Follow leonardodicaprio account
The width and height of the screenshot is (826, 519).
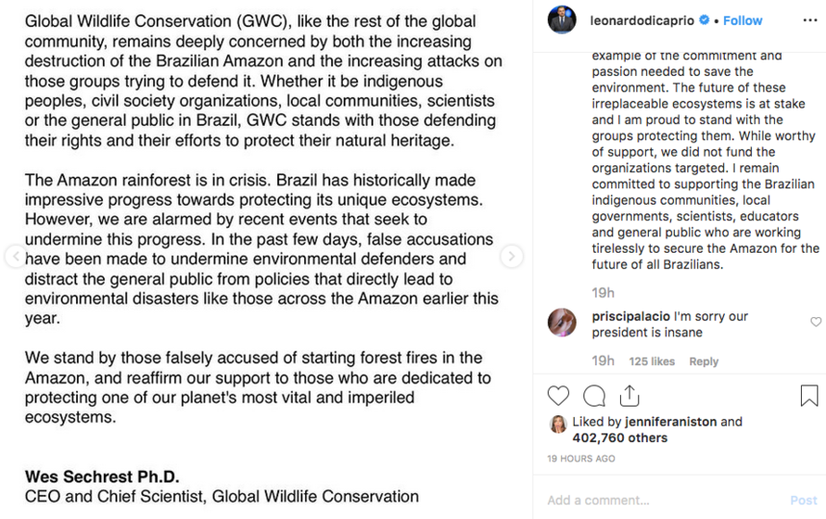tap(742, 20)
